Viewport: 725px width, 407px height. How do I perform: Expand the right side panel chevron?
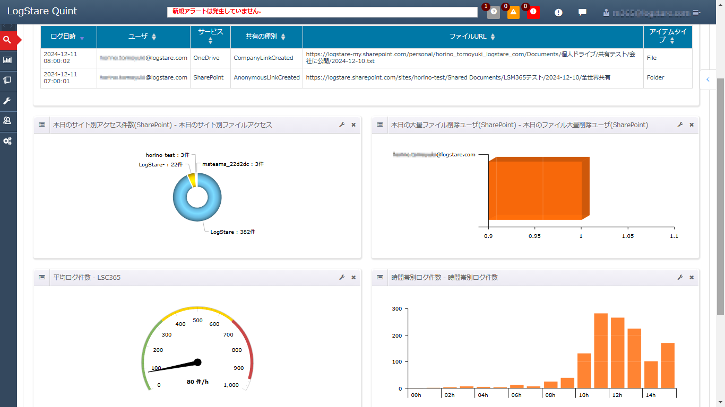point(707,79)
